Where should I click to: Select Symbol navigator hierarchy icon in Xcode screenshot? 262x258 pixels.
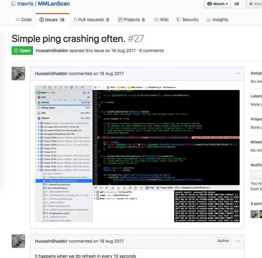pyautogui.click(x=50, y=87)
